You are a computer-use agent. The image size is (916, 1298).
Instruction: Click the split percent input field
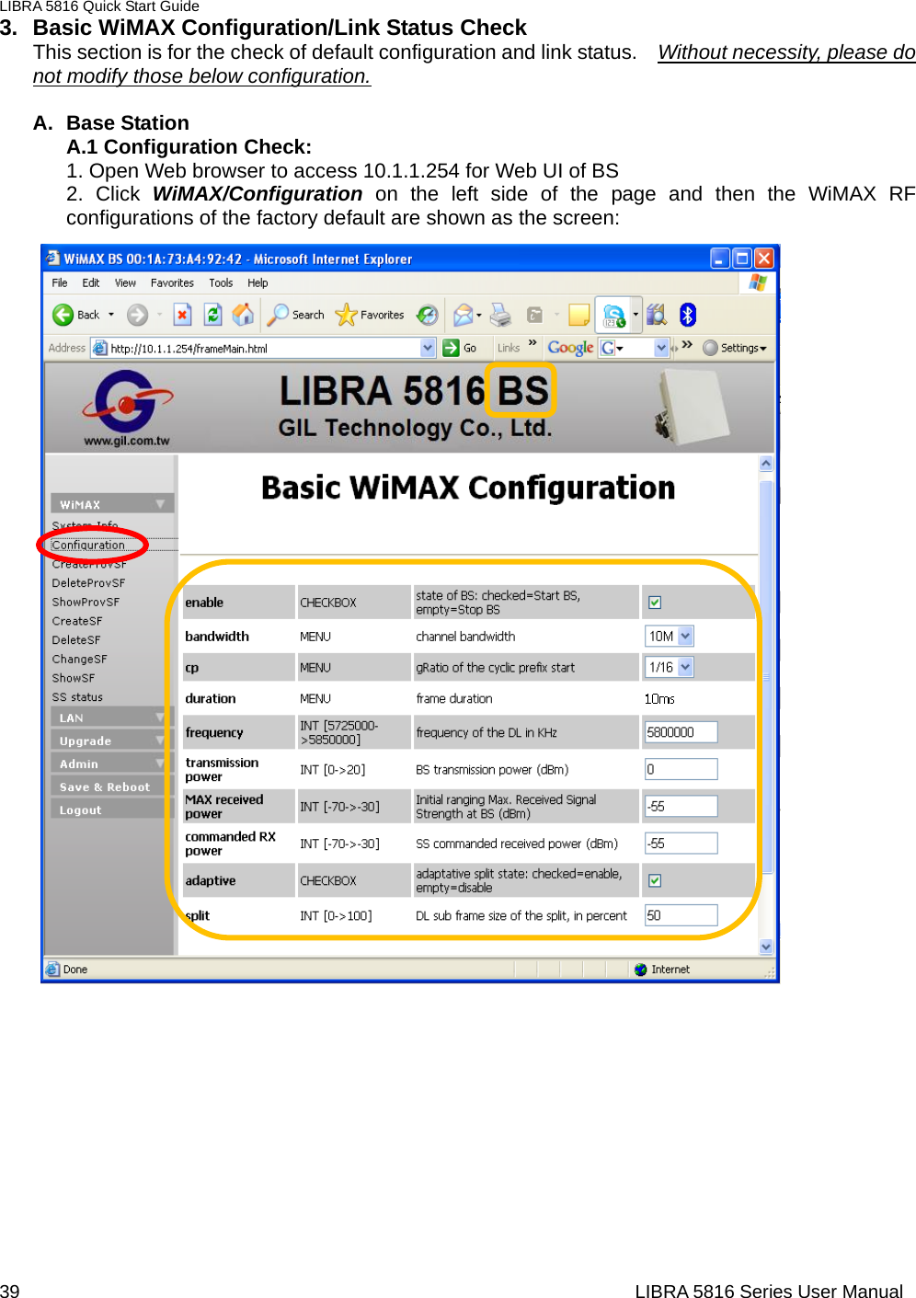(x=681, y=915)
